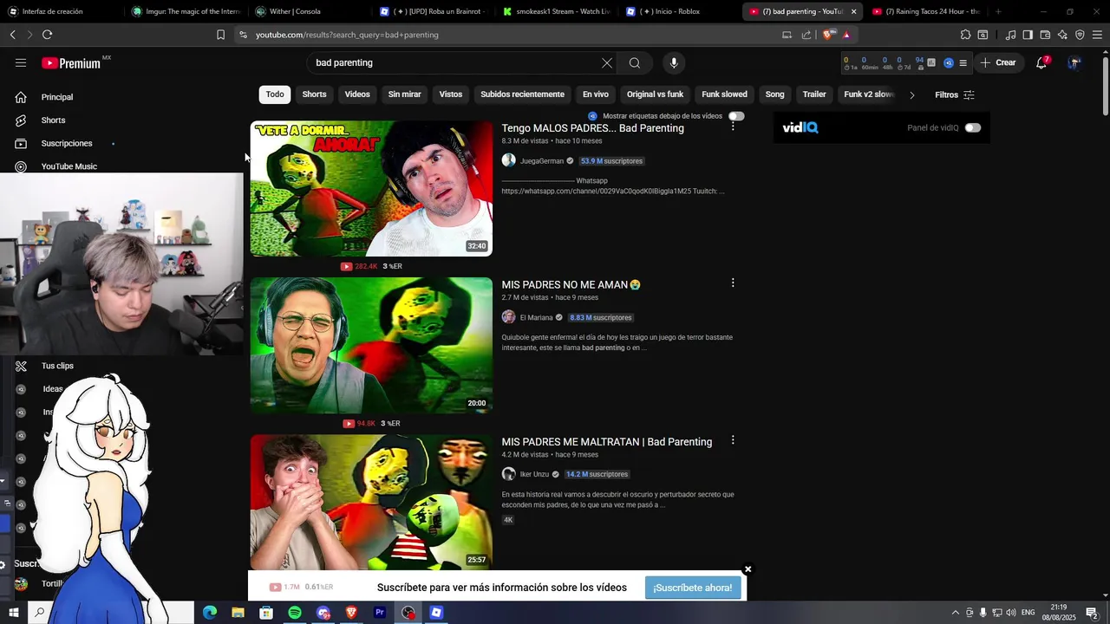Bookmark this page icon in address bar
Screen dimensions: 1110x624
click(x=220, y=35)
